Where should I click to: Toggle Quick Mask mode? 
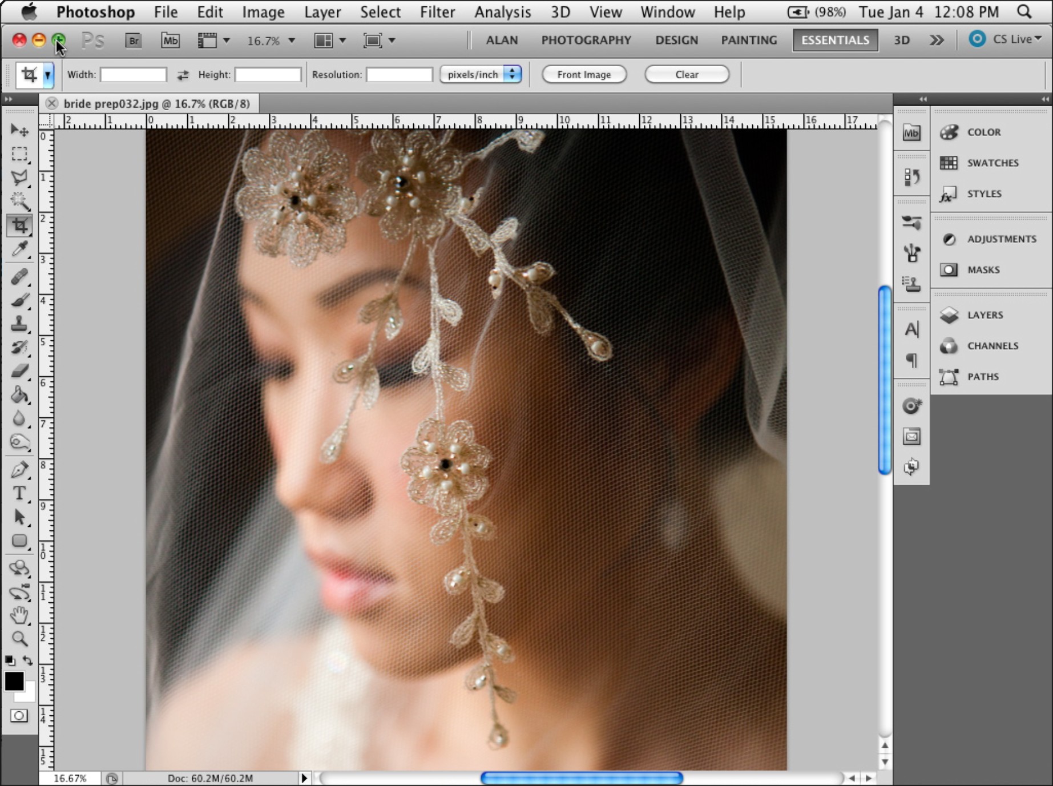(19, 716)
